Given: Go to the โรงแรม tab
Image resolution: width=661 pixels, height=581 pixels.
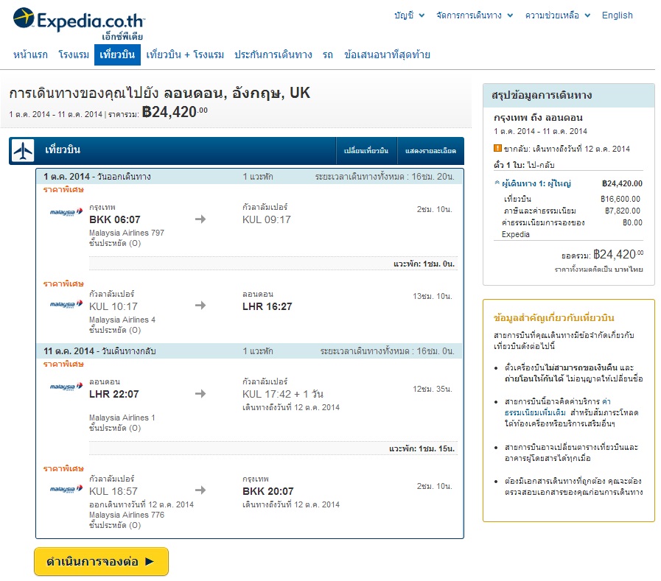Looking at the screenshot, I should click(74, 54).
